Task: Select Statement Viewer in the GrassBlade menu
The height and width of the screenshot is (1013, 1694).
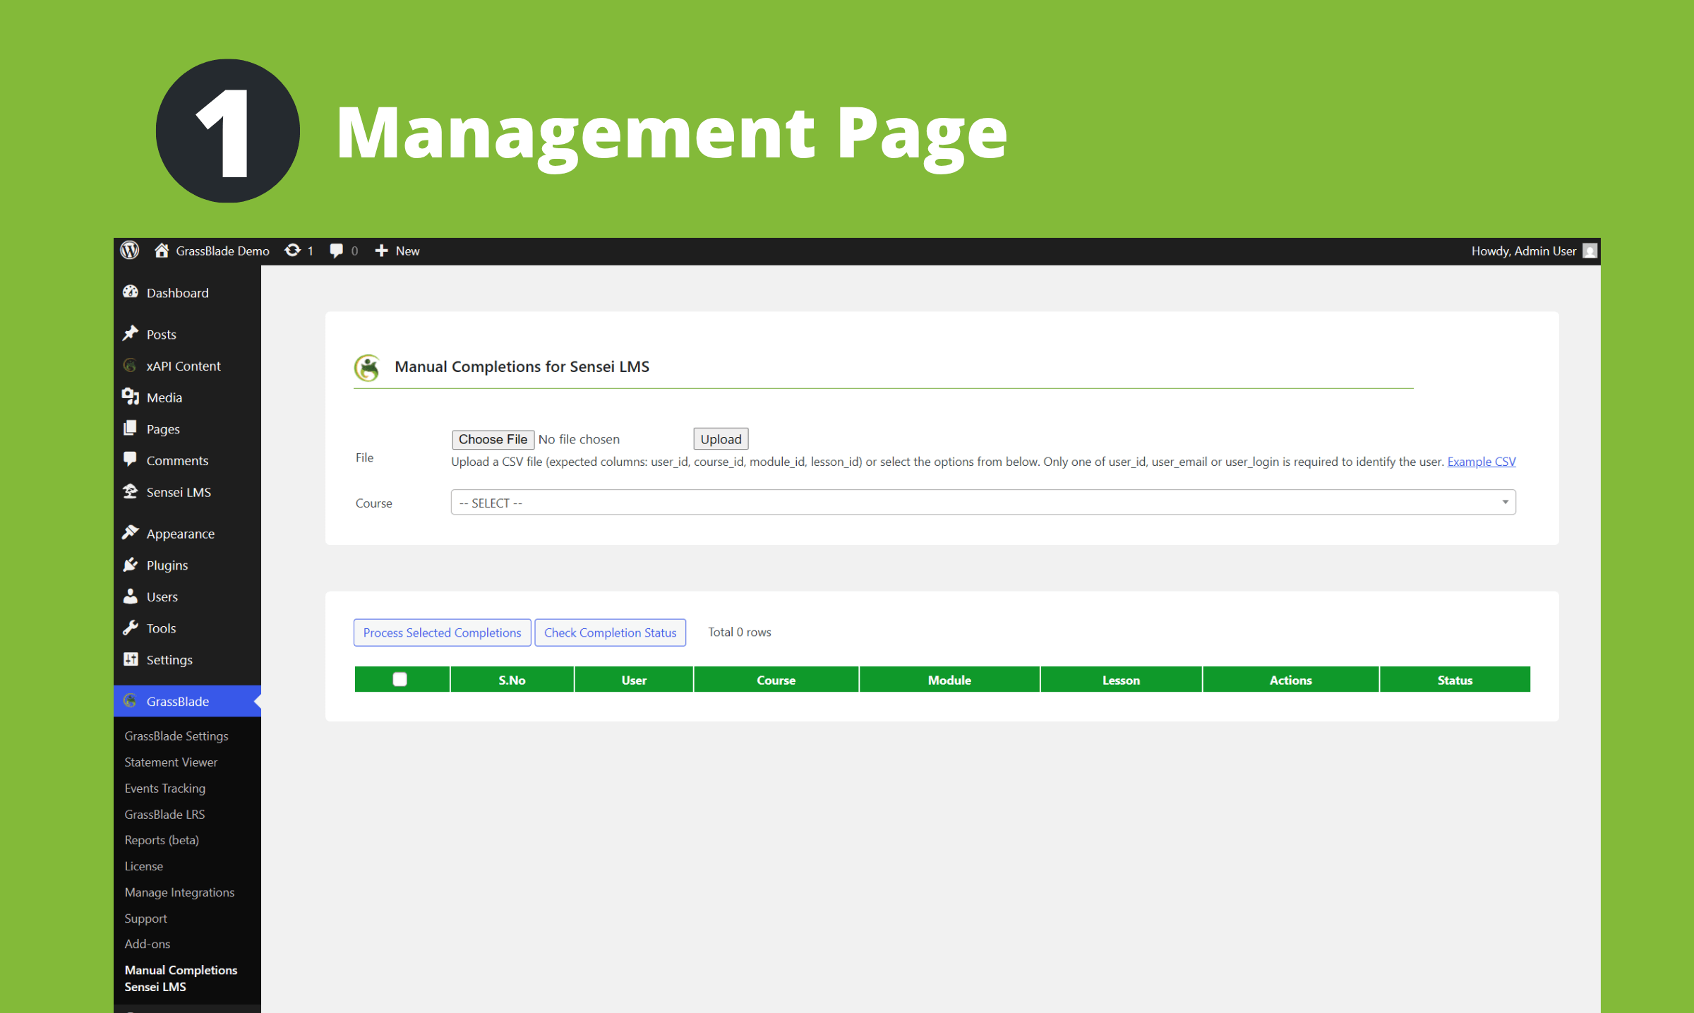Action: point(170,762)
